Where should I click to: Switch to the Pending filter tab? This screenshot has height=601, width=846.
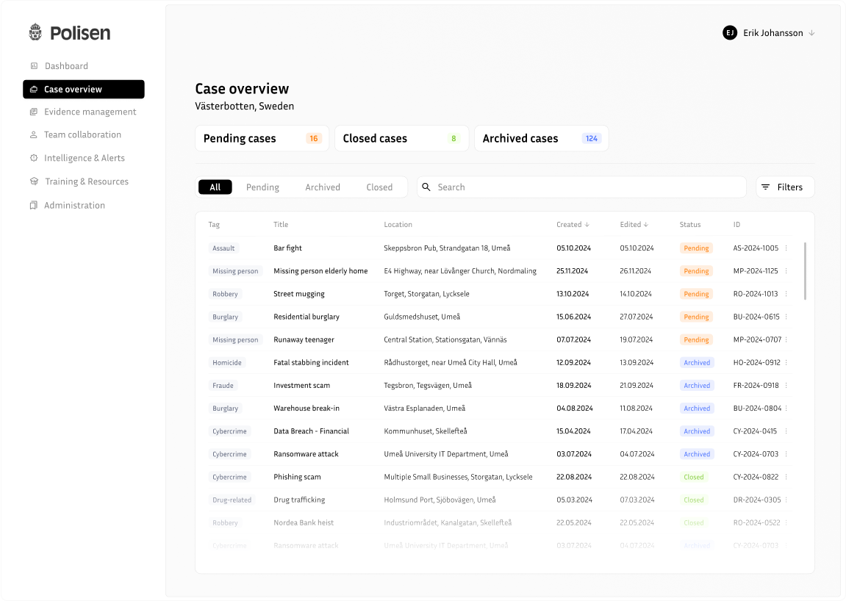(x=262, y=187)
